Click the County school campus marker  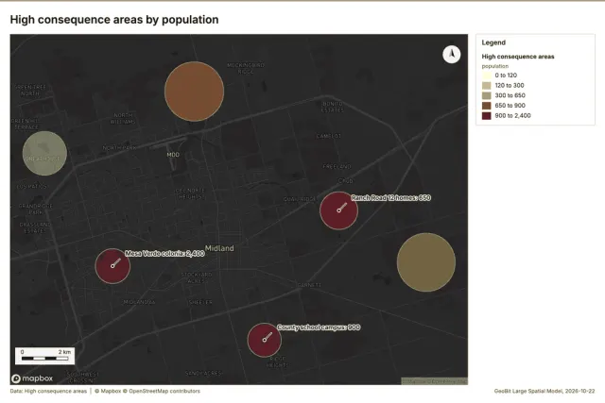265,340
